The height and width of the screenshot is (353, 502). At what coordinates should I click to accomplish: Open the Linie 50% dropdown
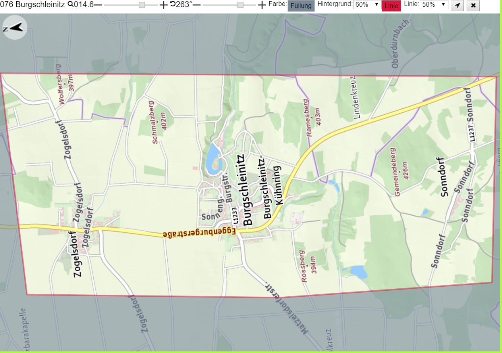pyautogui.click(x=434, y=5)
